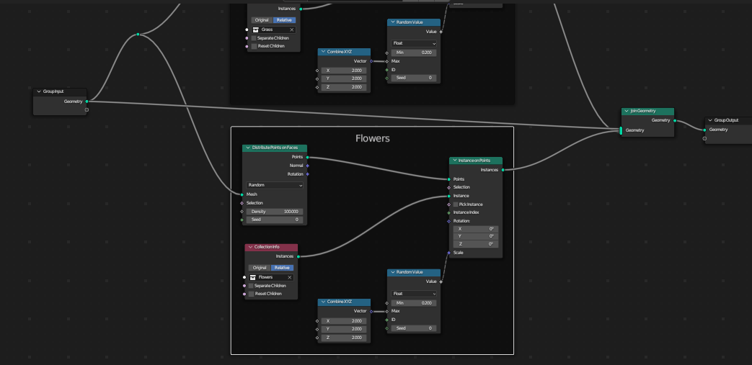Viewport: 752px width, 365px height.
Task: Click the Z 2.000 field in the Flowers frame's Combine XYZ
Action: [344, 338]
